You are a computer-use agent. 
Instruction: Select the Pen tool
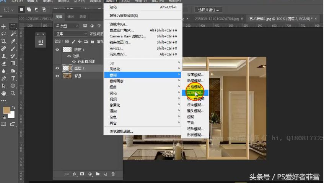pos(3,79)
